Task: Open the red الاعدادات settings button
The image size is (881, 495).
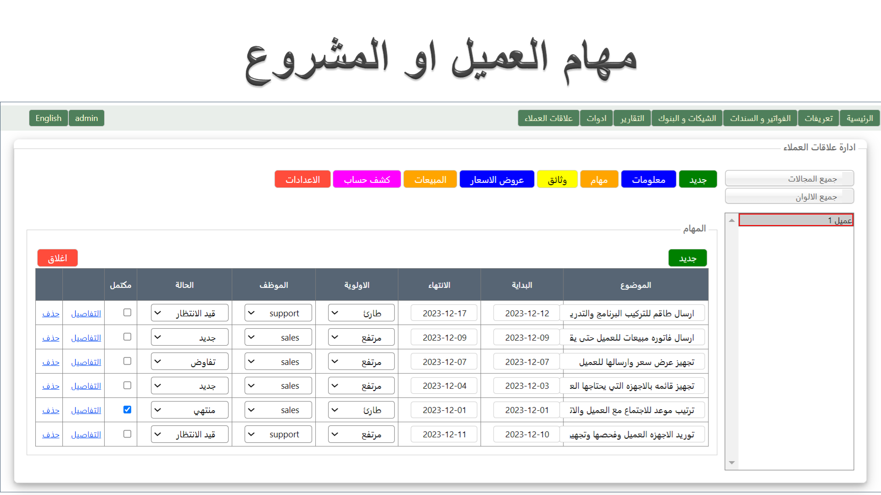Action: click(x=302, y=179)
